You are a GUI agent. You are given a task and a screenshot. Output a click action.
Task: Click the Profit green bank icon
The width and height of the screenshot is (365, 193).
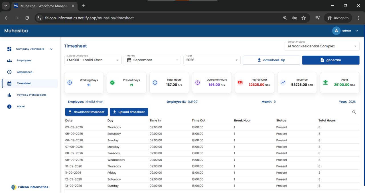coord(325,83)
